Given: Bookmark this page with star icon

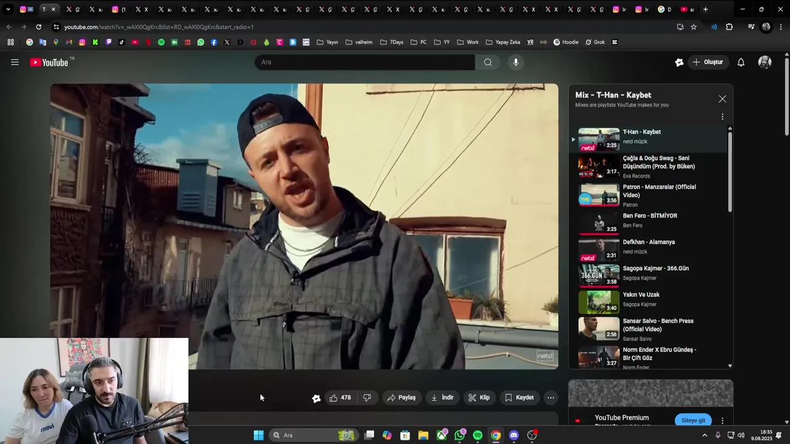Looking at the screenshot, I should (x=694, y=27).
